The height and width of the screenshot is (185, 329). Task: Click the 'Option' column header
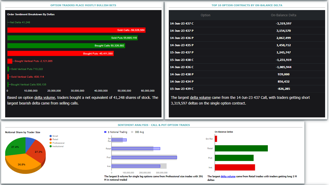pos(205,15)
